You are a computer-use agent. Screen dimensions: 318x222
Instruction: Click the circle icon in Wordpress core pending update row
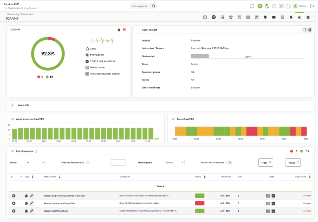click(14, 203)
